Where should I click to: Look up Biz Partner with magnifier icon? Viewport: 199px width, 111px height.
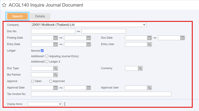point(56,75)
